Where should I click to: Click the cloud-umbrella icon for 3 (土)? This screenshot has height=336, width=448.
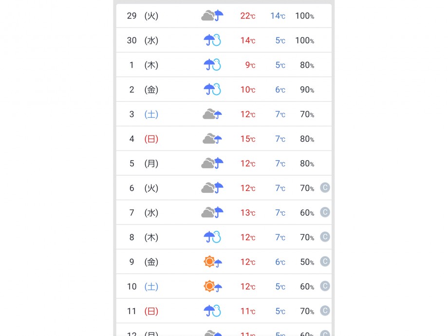[x=212, y=114]
